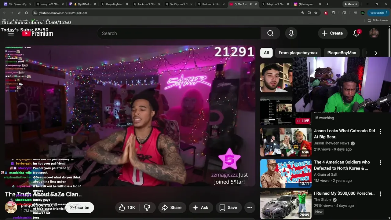Open All Bookmarks folder
This screenshot has width=391, height=220.
pyautogui.click(x=378, y=20)
